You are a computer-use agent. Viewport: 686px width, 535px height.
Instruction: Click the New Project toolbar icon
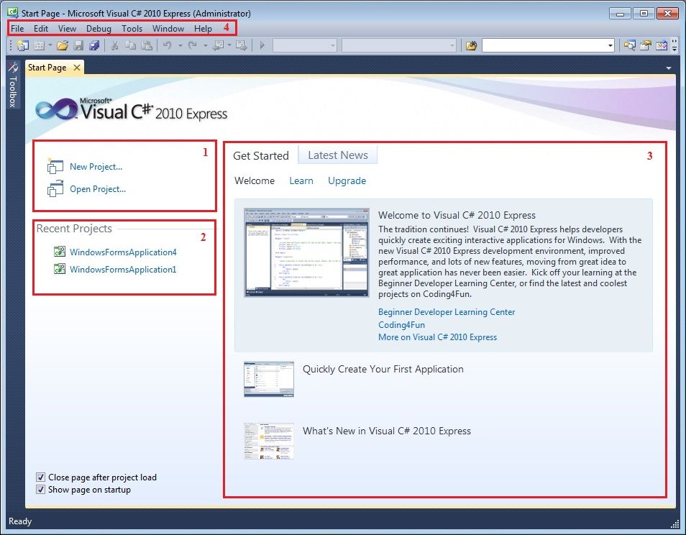click(22, 46)
